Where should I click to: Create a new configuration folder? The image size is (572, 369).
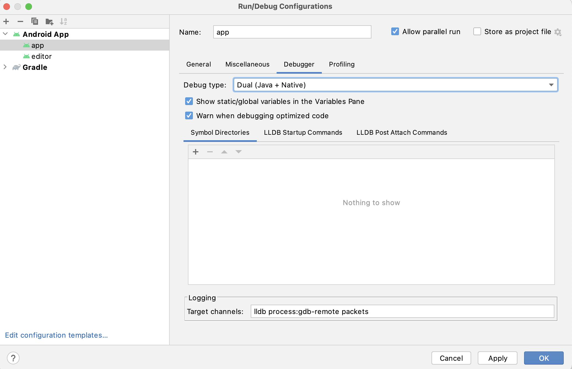click(50, 21)
